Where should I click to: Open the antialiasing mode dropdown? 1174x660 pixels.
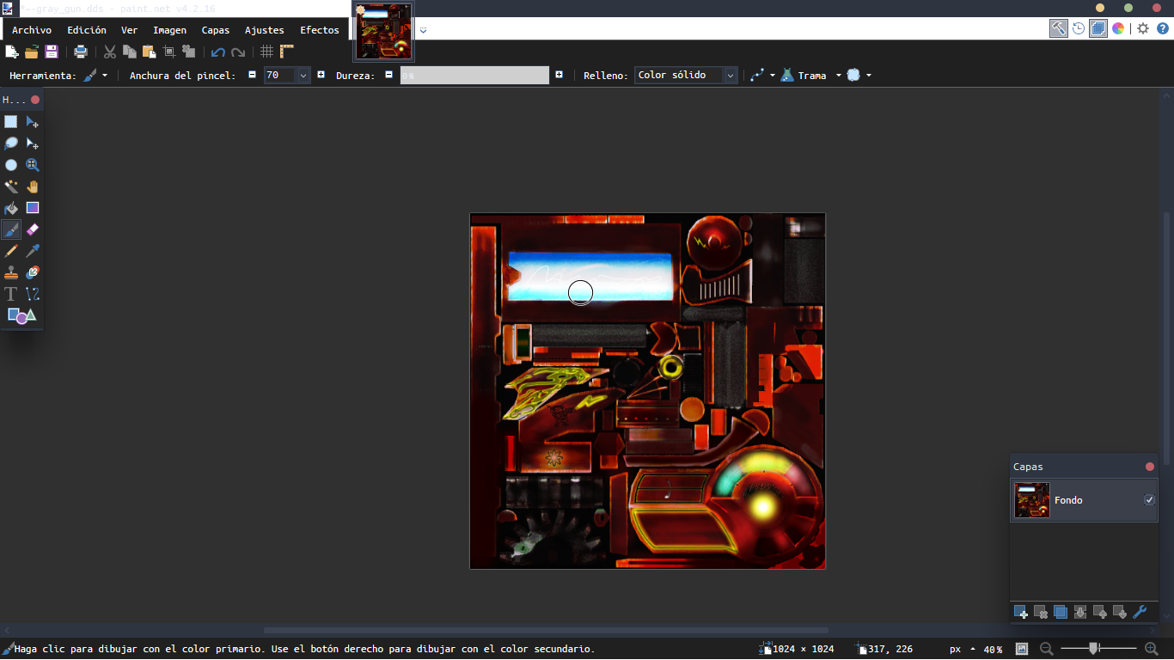coord(761,76)
